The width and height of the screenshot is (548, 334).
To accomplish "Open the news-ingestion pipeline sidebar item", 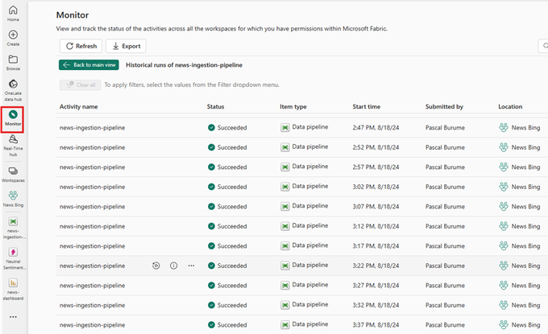I will [13, 228].
